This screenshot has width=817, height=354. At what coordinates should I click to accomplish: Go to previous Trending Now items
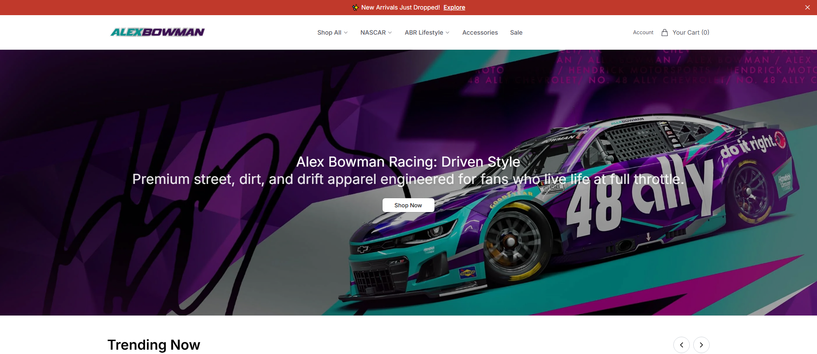click(x=682, y=345)
